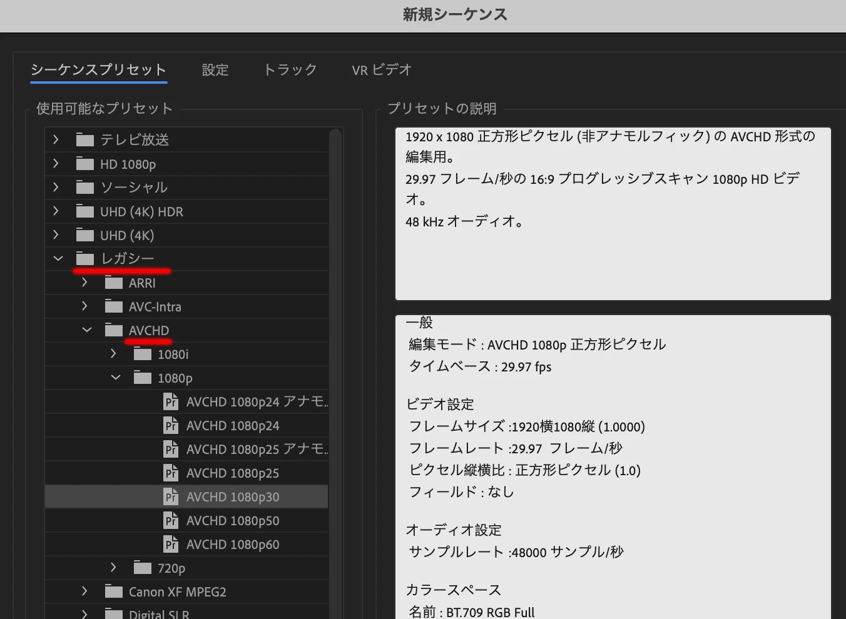This screenshot has width=846, height=619.
Task: Click the UHD (4K) HDR folder icon
Action: tap(84, 211)
